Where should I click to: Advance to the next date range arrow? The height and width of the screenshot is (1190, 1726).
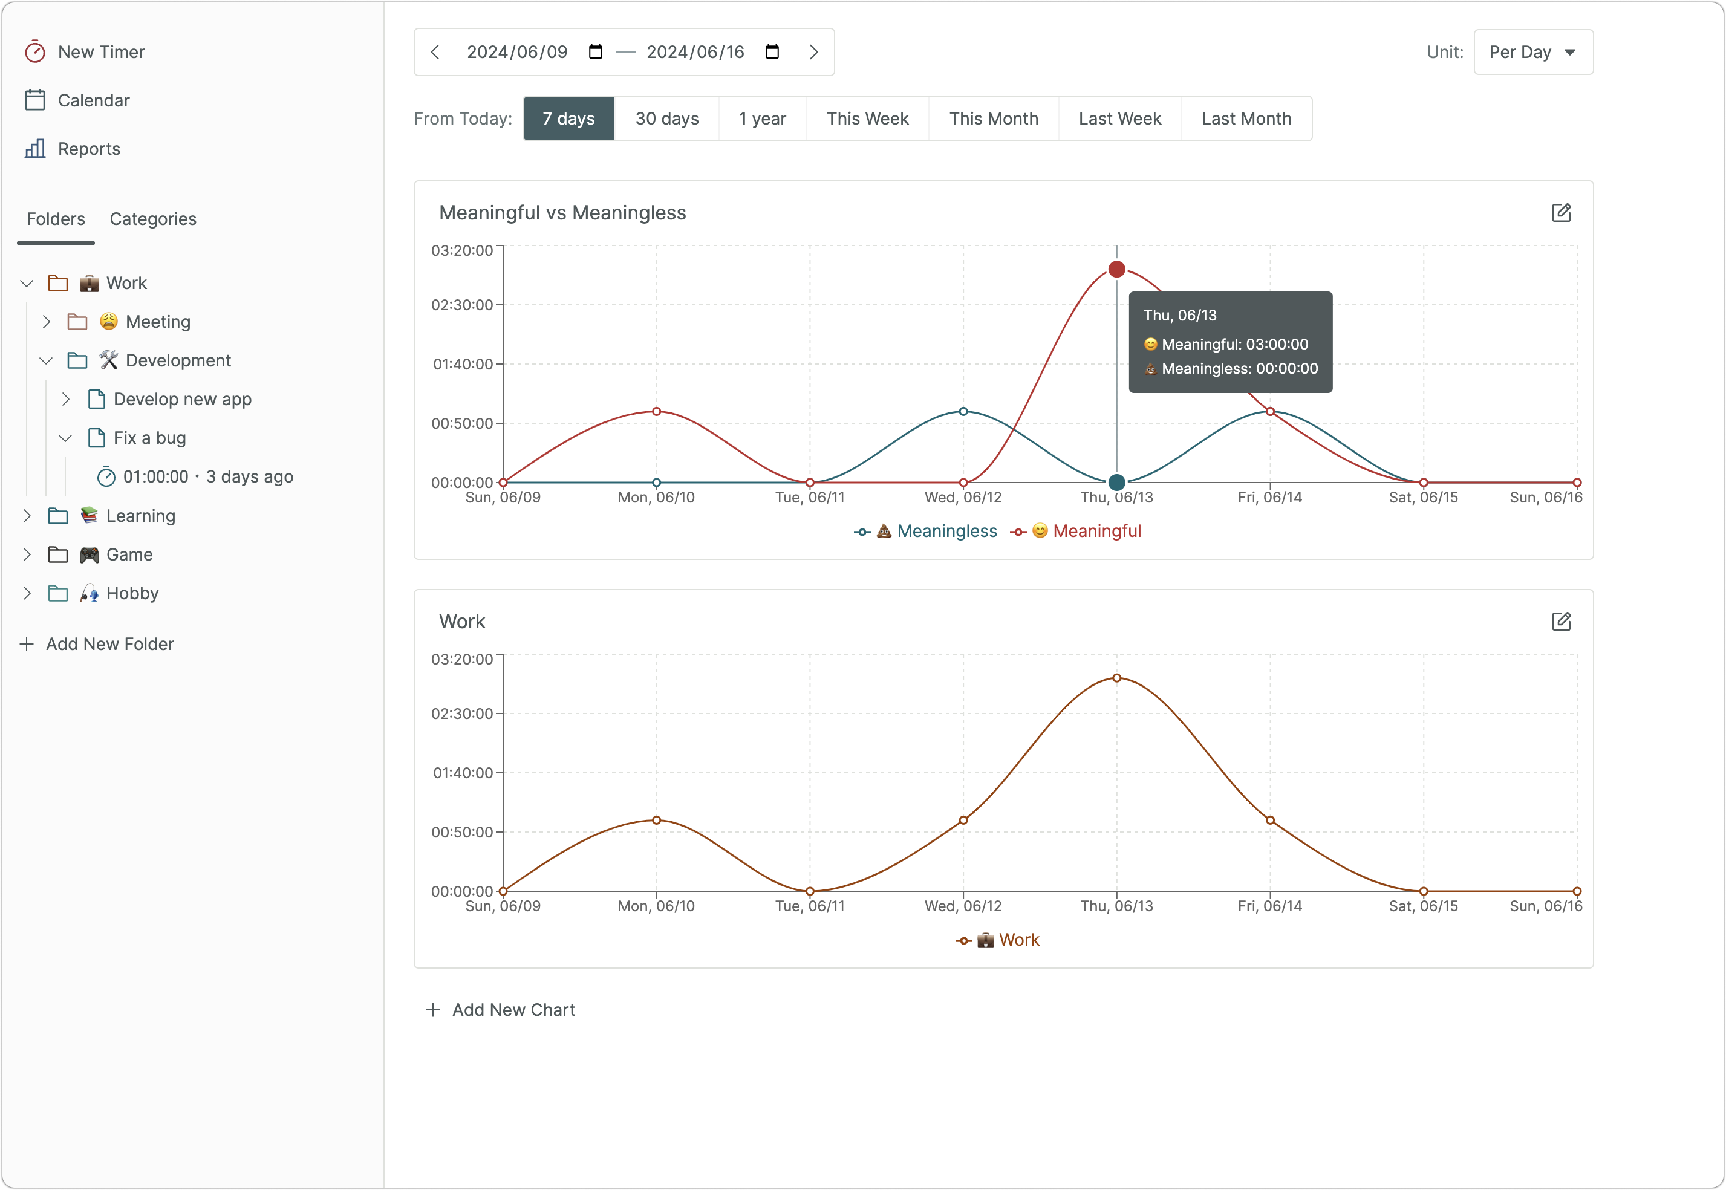click(x=813, y=51)
